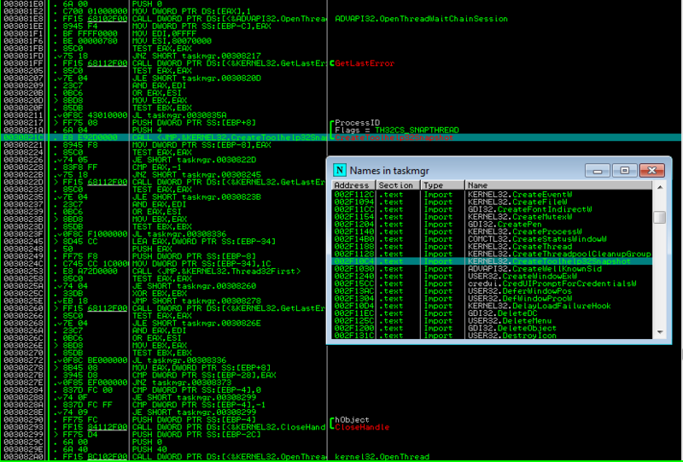
Task: Click the Names list scroll up arrow
Action: (659, 187)
